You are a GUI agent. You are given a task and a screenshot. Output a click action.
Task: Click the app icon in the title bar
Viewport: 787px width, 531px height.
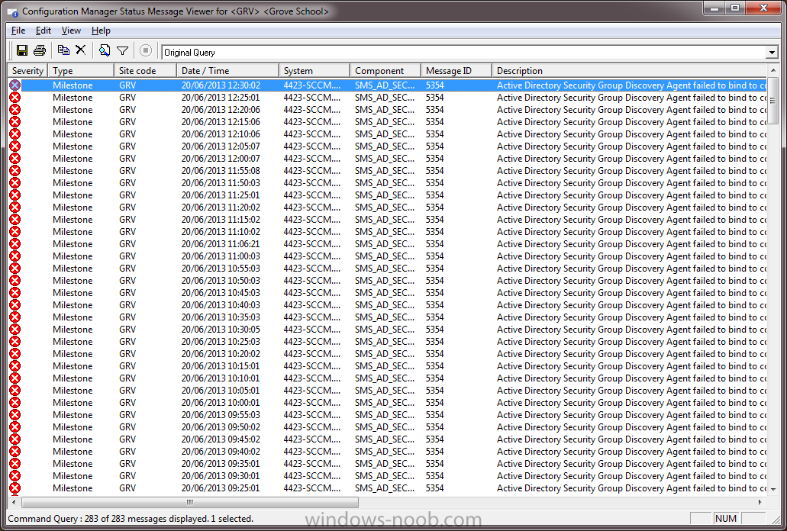pos(12,11)
